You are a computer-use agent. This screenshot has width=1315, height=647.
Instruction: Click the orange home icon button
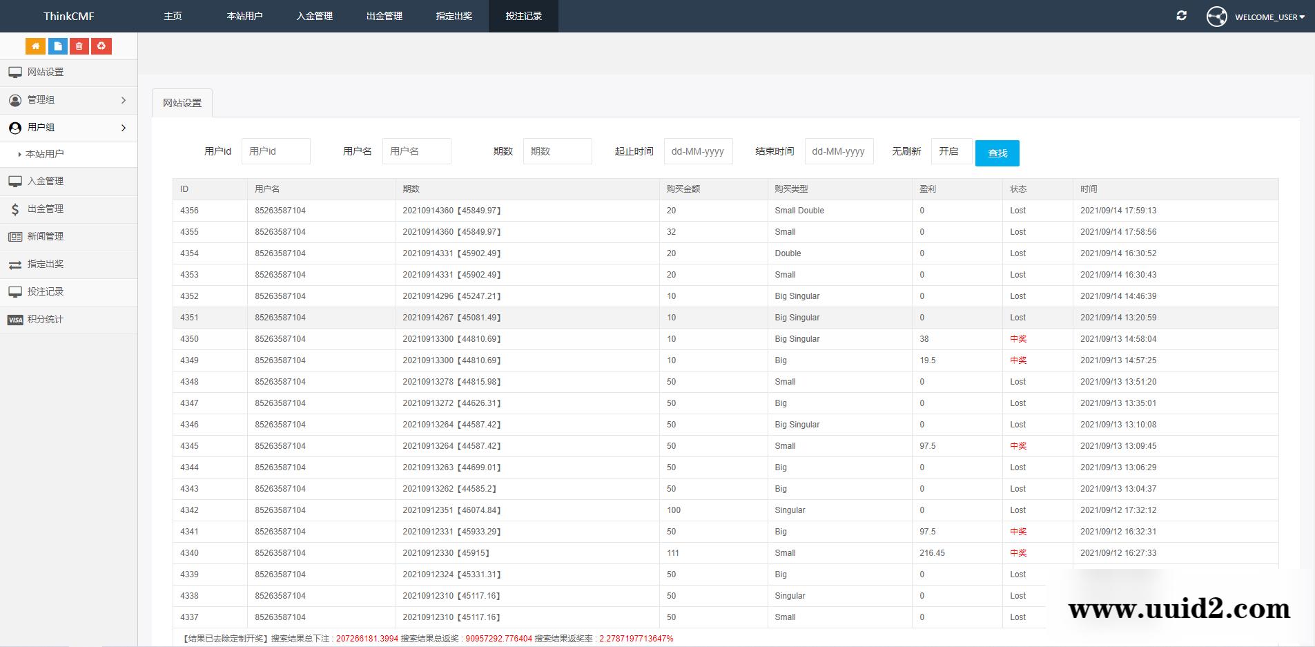35,46
